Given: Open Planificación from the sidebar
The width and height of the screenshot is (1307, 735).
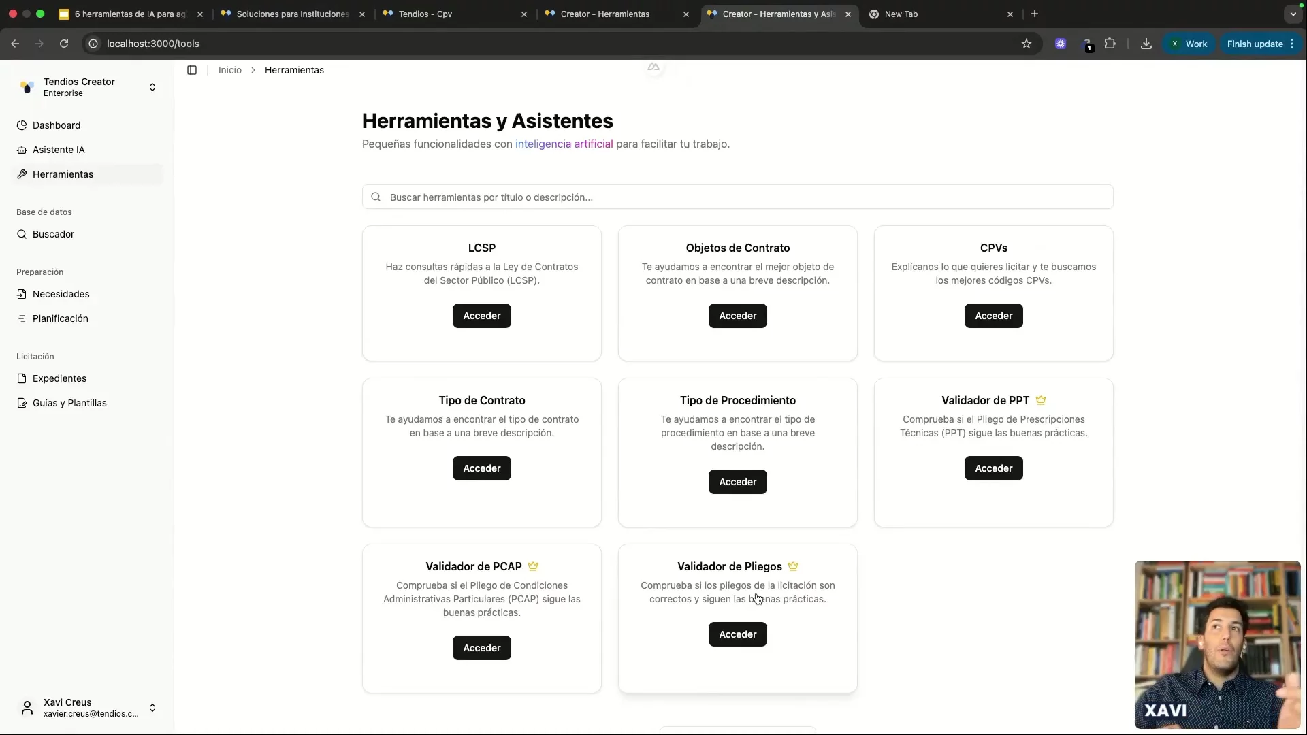Looking at the screenshot, I should click(60, 318).
